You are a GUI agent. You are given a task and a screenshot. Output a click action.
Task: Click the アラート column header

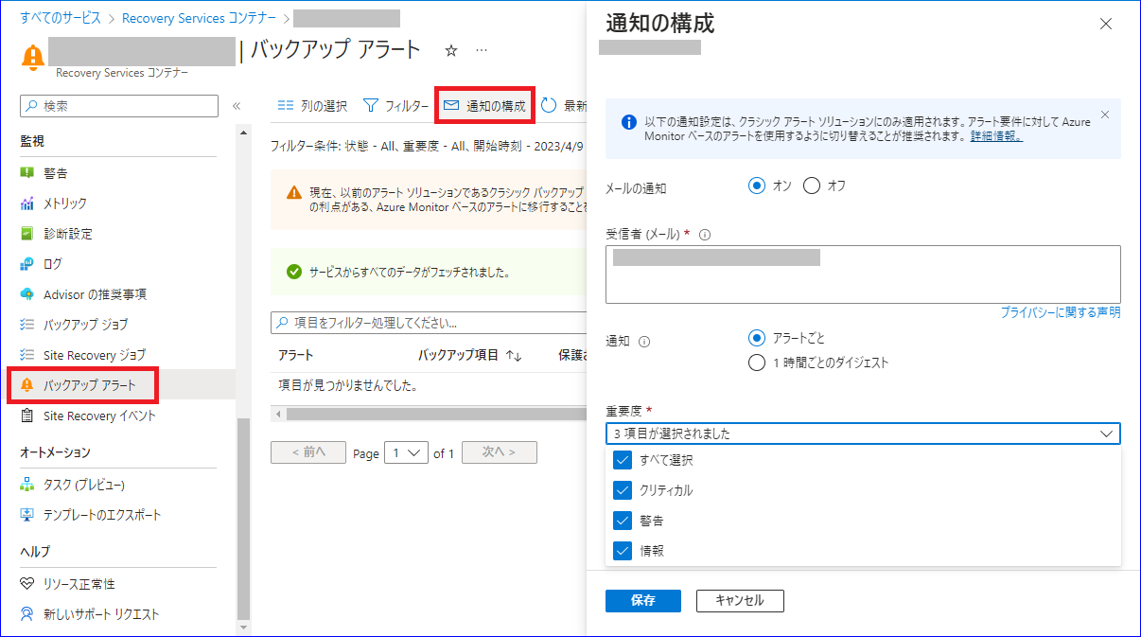(295, 355)
